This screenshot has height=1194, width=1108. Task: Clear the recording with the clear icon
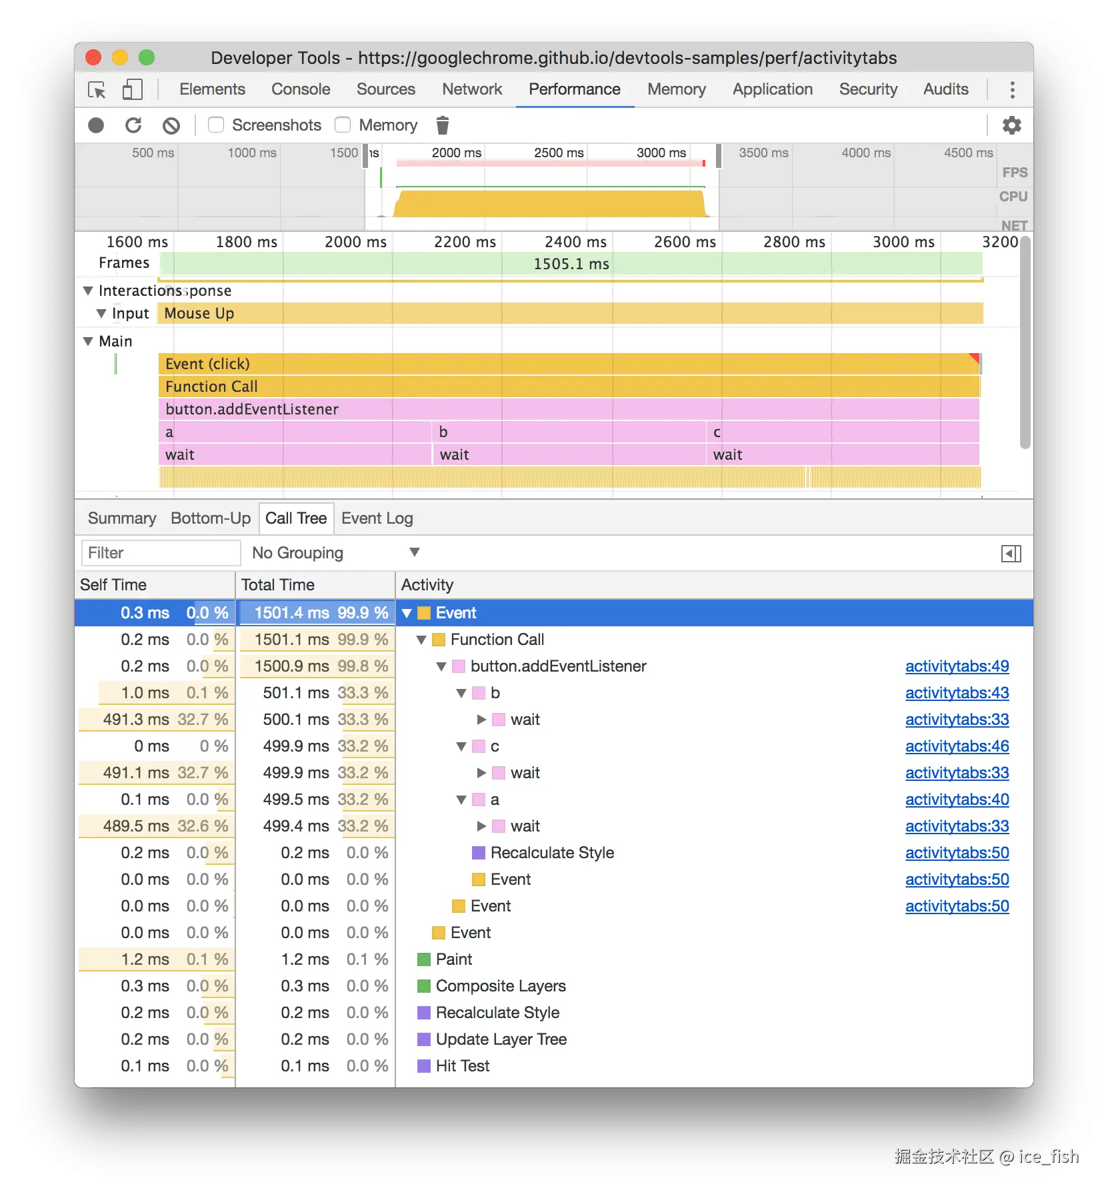point(171,125)
